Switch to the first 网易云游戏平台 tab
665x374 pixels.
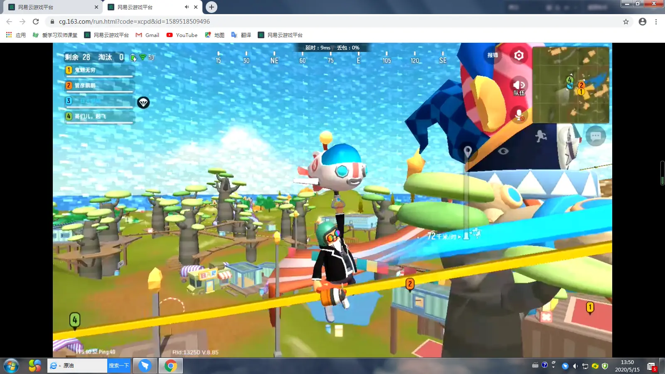52,7
